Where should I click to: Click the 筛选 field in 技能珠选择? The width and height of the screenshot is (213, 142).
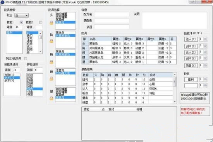coord(16,70)
